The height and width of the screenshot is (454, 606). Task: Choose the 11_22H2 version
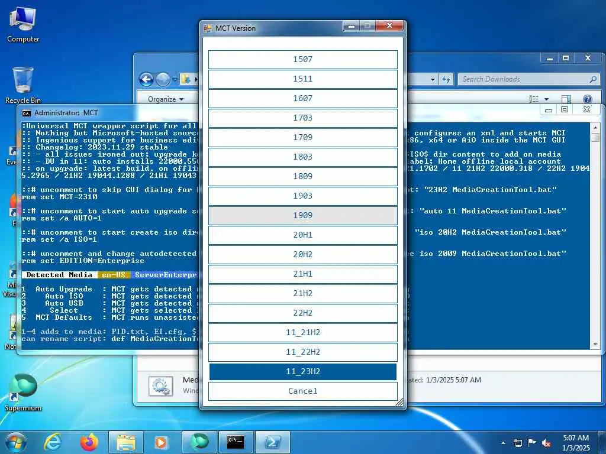pos(302,352)
